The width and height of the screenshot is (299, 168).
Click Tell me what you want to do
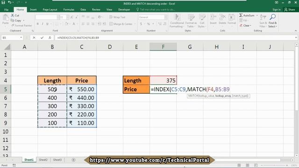tap(156, 9)
